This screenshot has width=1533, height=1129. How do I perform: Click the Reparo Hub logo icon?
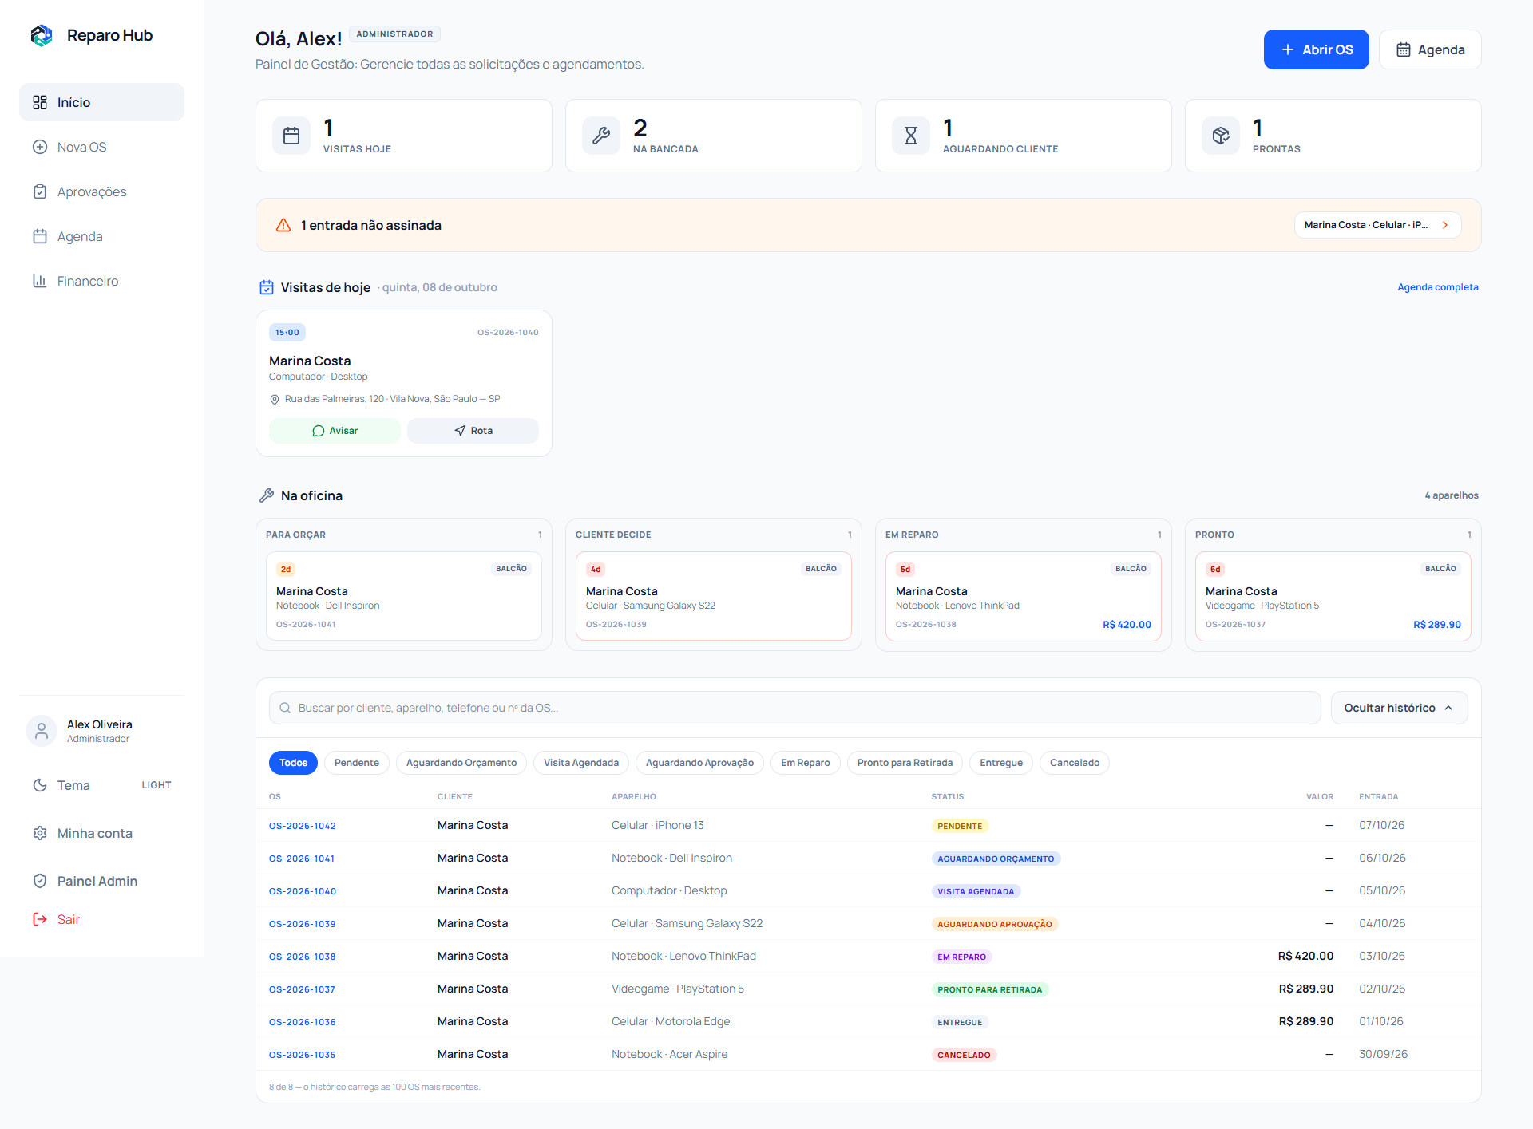(x=42, y=35)
